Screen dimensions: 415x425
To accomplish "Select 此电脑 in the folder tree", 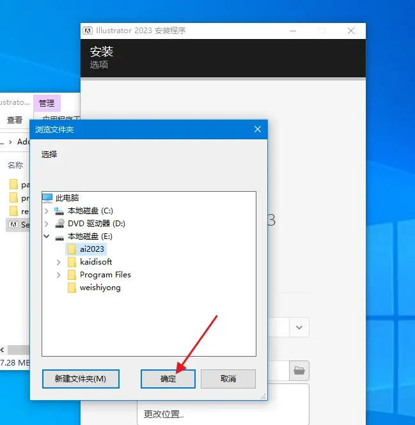I will (67, 198).
